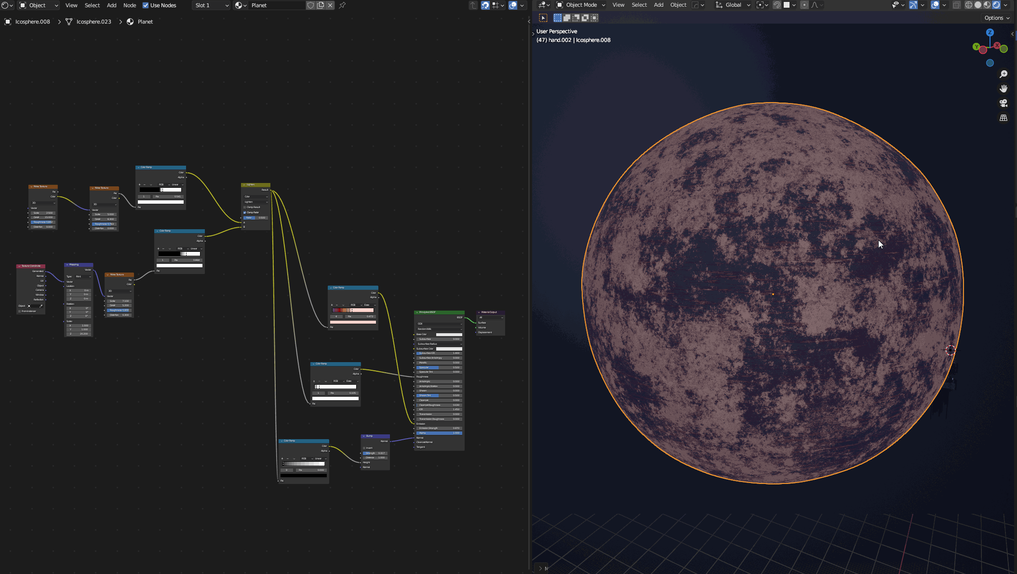The image size is (1017, 574).
Task: Click Icosphere.023 in the breadcrumb path
Action: coord(94,22)
